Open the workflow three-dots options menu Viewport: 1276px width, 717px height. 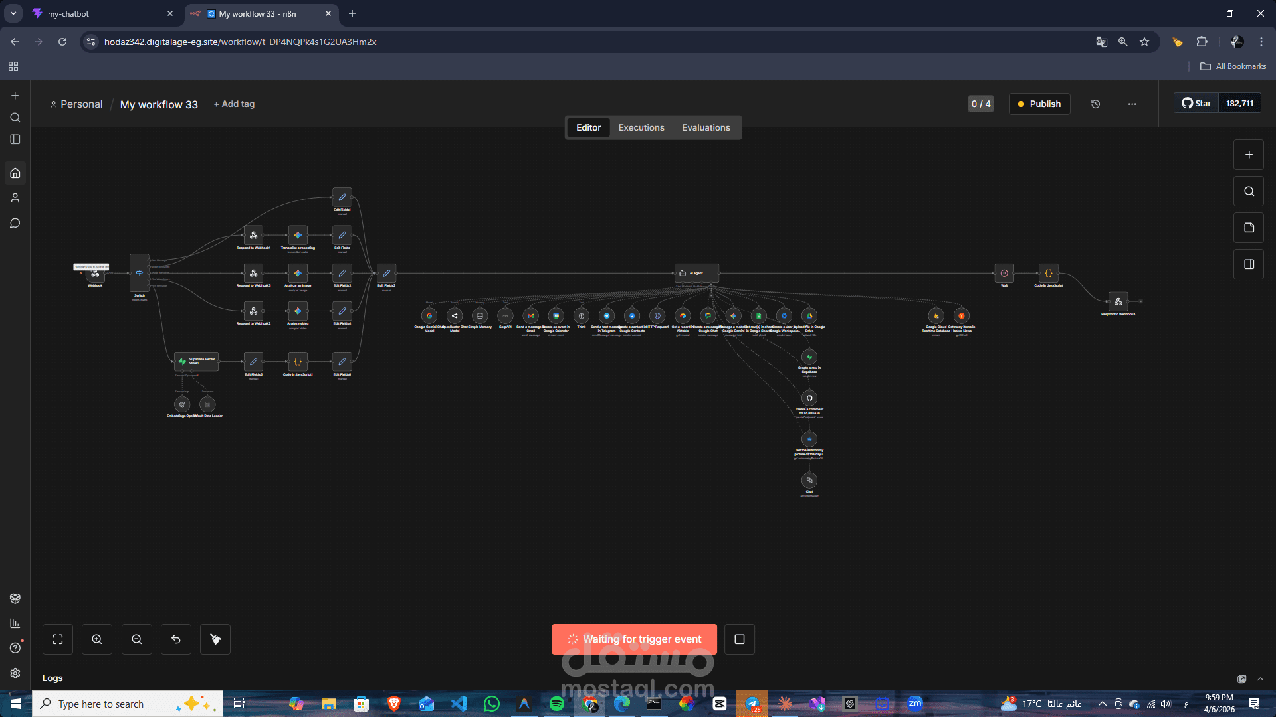coord(1132,104)
